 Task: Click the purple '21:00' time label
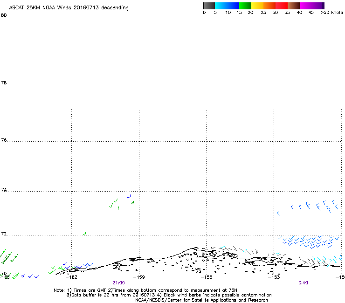tap(118, 283)
